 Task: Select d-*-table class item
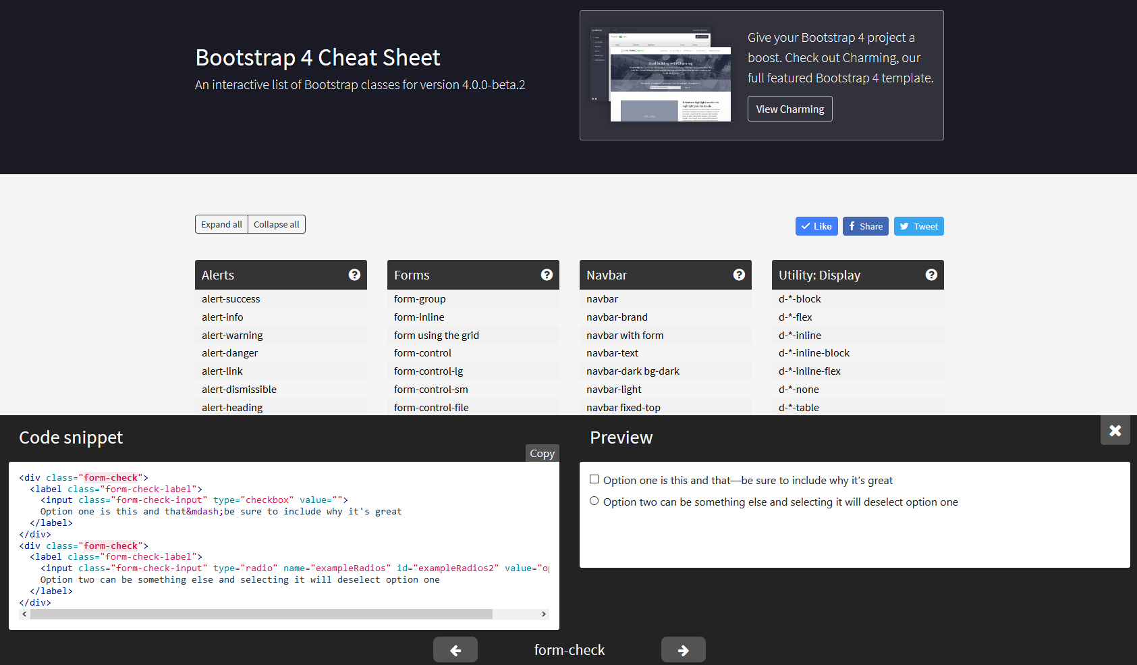click(858, 407)
